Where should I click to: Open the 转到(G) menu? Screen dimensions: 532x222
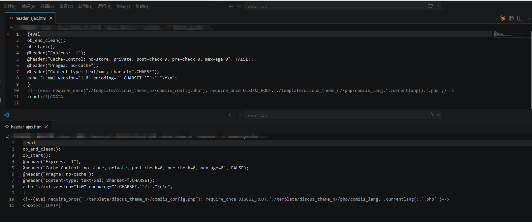(85, 7)
